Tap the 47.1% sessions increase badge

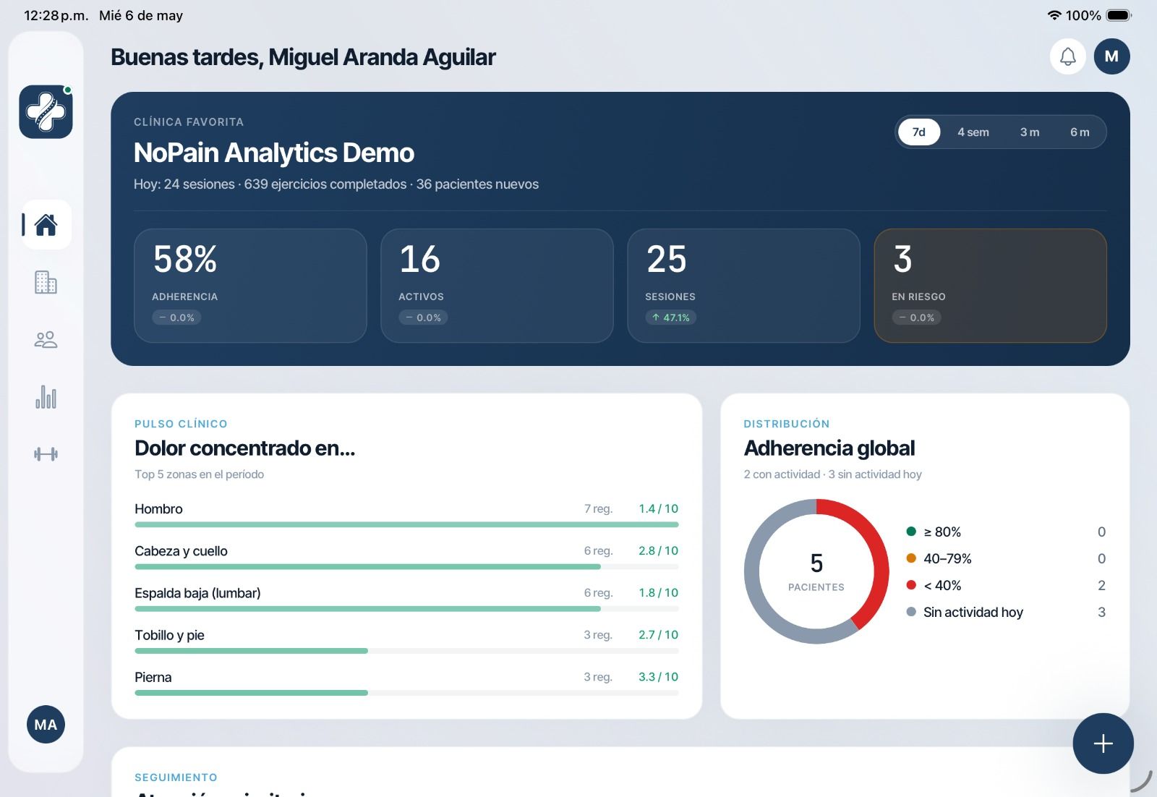(x=671, y=317)
